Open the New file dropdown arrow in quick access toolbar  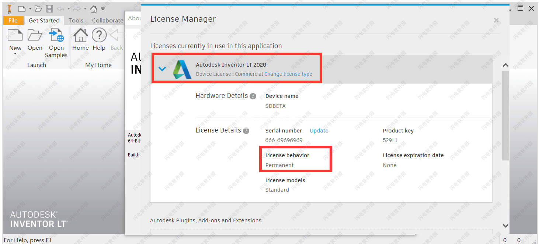click(30, 8)
